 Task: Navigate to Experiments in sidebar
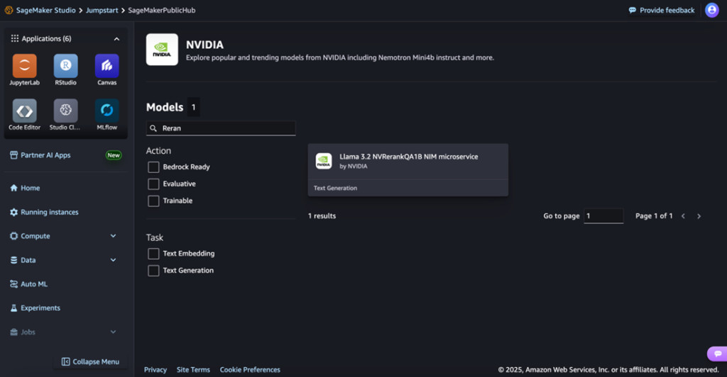tap(40, 308)
